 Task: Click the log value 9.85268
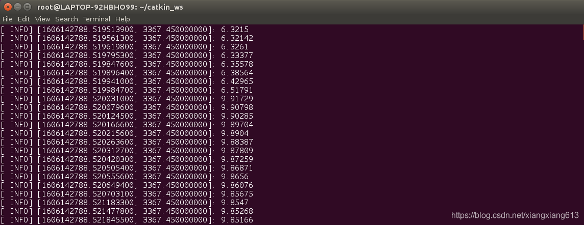[237, 211]
